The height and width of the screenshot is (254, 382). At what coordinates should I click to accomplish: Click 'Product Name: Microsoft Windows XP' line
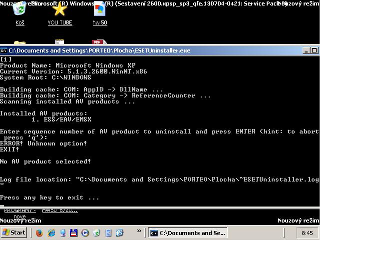68,65
